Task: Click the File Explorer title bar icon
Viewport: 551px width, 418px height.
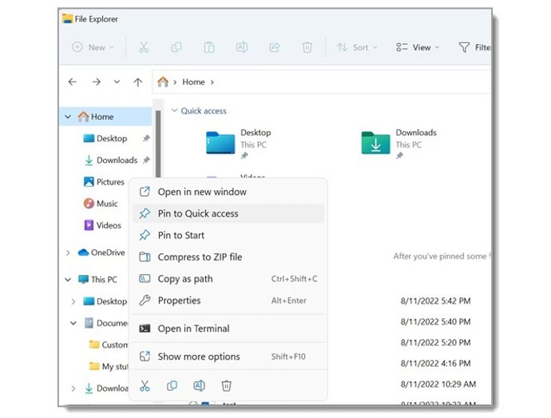Action: coord(67,18)
